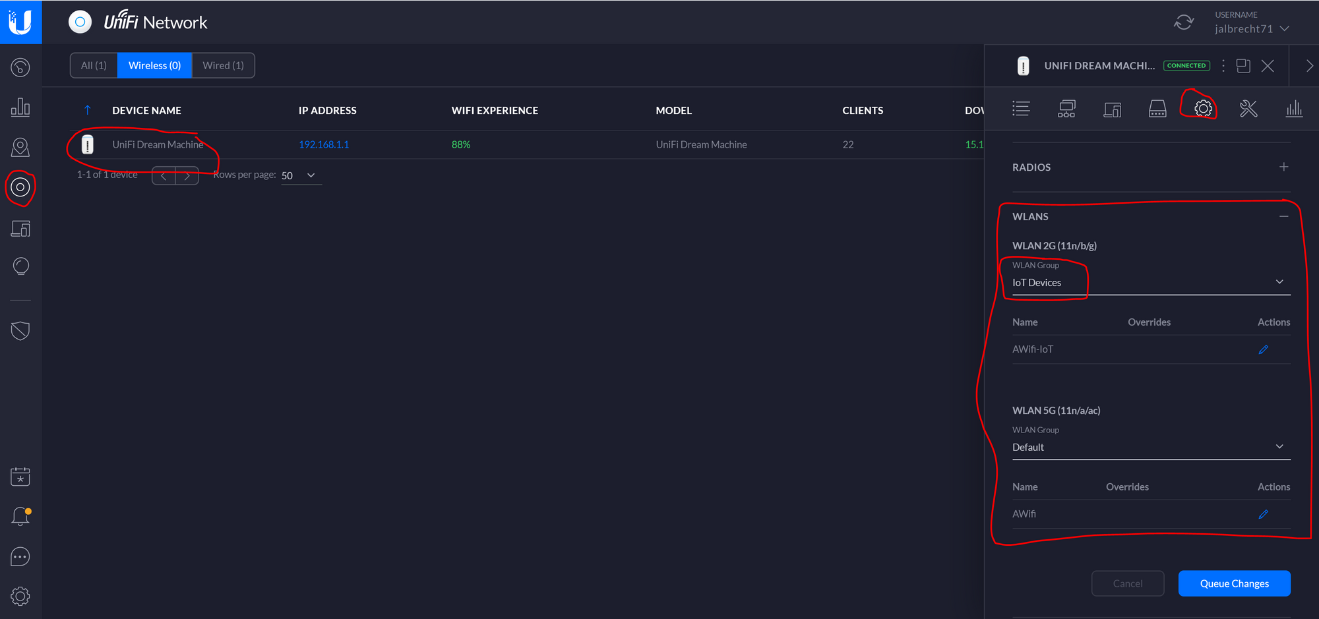Click the CONNECTED status badge
Screen dimensions: 1319x619
coord(1186,65)
